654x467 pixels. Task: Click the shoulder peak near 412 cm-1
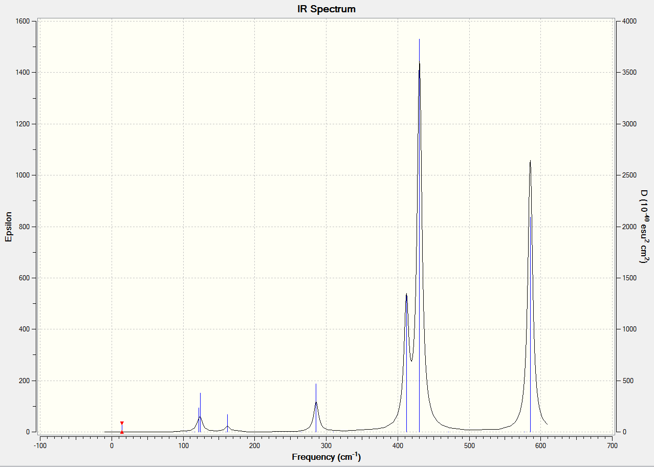pyautogui.click(x=406, y=294)
